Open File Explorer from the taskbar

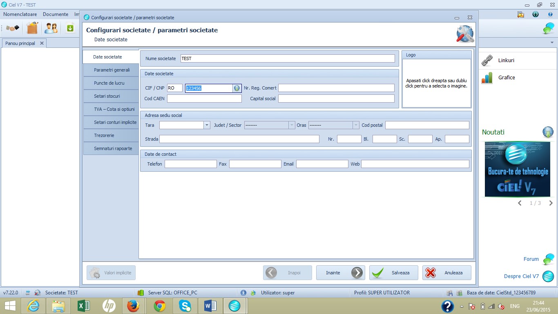click(58, 306)
